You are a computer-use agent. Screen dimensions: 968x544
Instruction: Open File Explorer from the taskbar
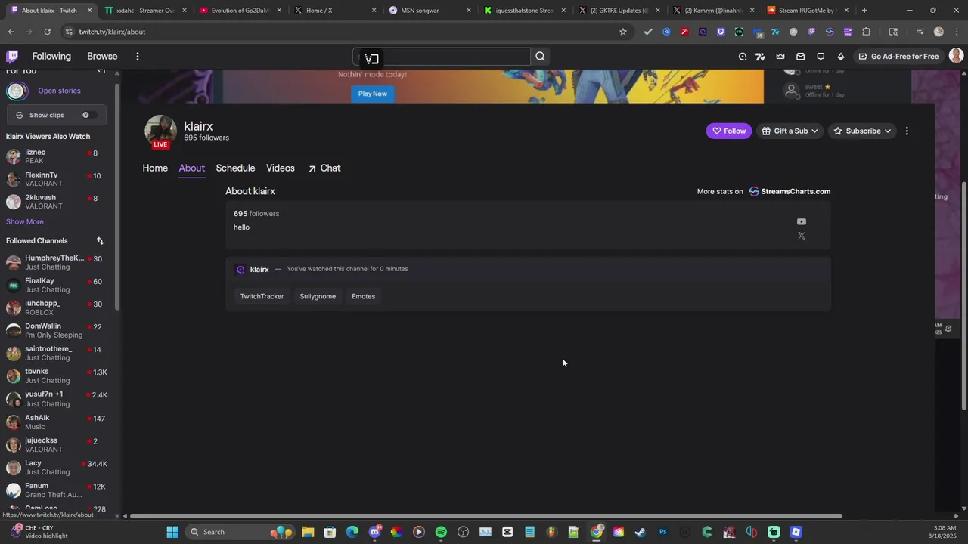pos(308,532)
